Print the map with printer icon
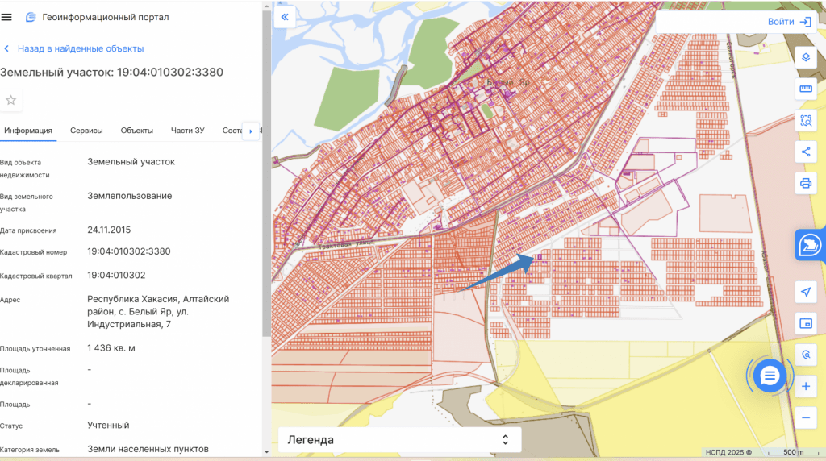The height and width of the screenshot is (461, 826). coord(805,182)
